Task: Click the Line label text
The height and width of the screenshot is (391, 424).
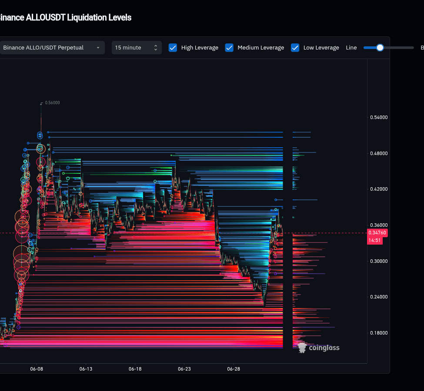Action: [x=351, y=47]
